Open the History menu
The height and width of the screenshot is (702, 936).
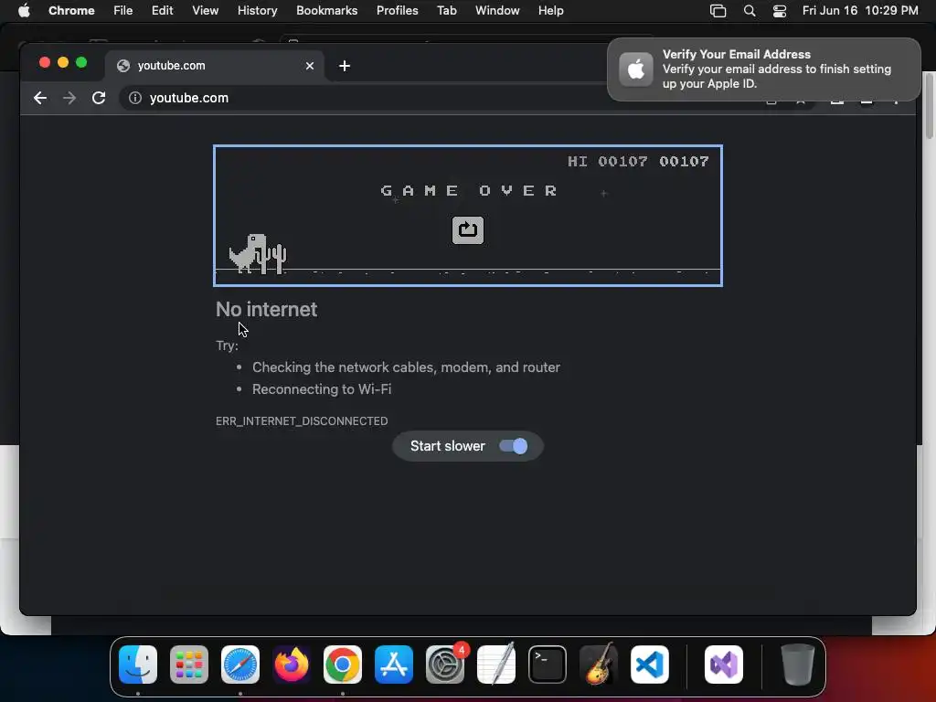coord(257,10)
